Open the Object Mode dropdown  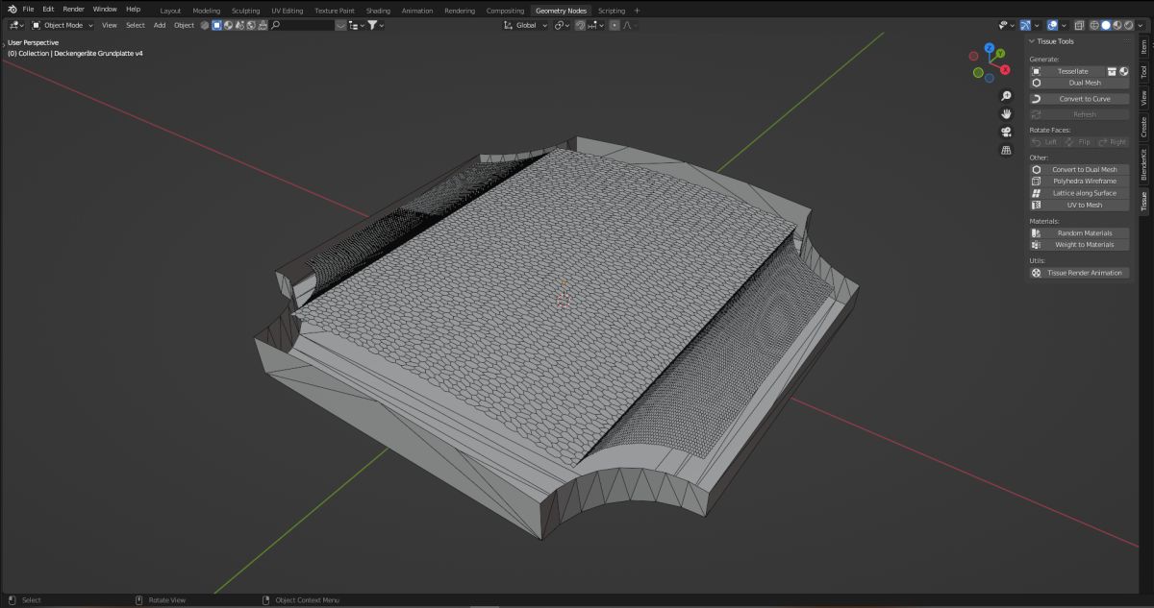point(63,25)
